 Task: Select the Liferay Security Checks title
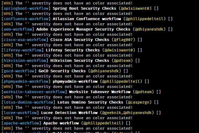tap(73, 50)
